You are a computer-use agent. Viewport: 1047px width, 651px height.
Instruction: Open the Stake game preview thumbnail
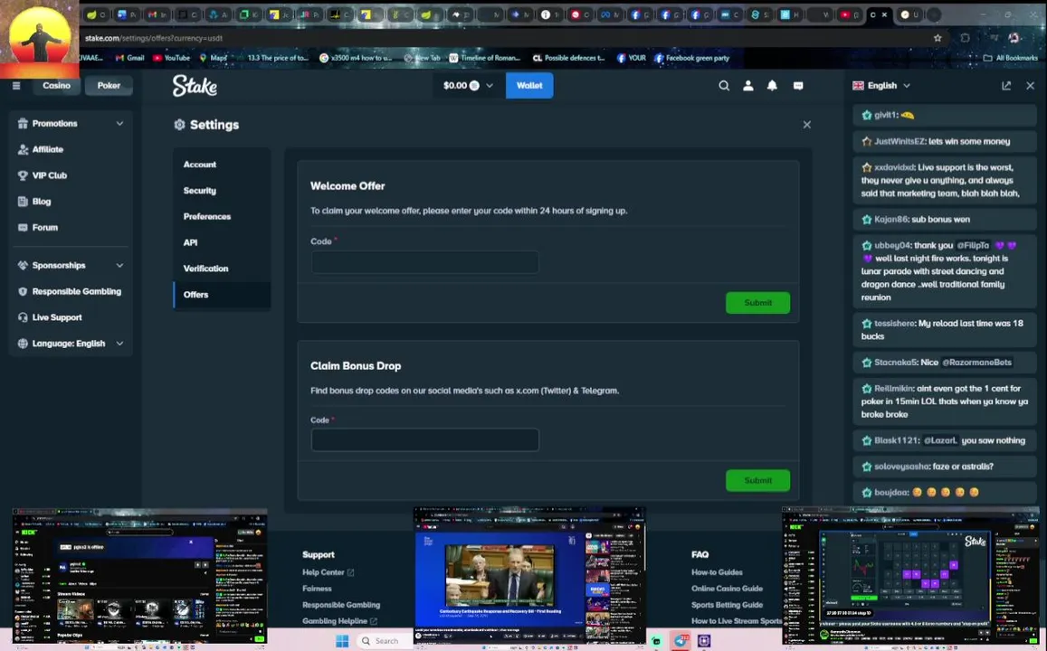click(x=910, y=576)
